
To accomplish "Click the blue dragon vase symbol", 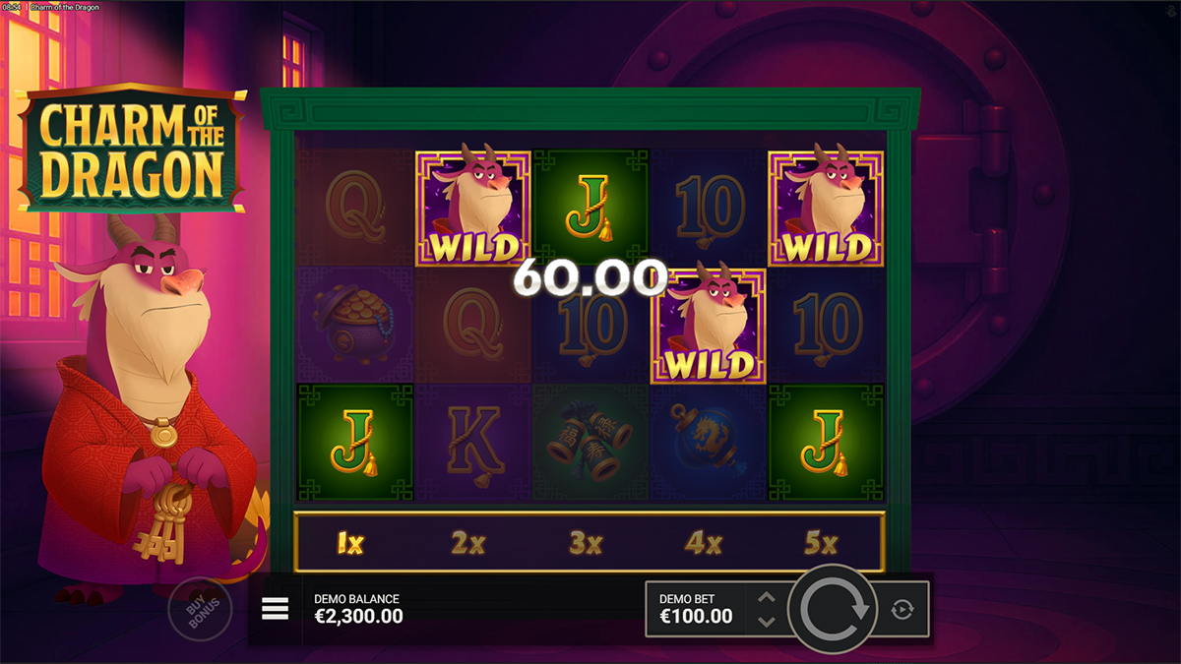I will click(708, 443).
